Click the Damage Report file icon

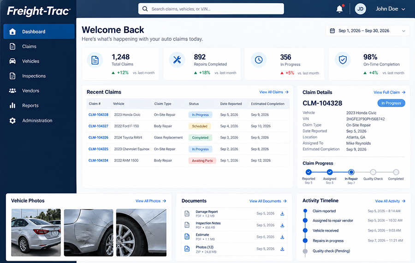187,214
